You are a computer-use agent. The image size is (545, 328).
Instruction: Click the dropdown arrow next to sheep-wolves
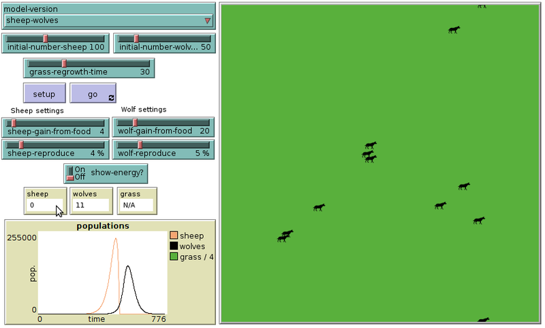point(207,21)
